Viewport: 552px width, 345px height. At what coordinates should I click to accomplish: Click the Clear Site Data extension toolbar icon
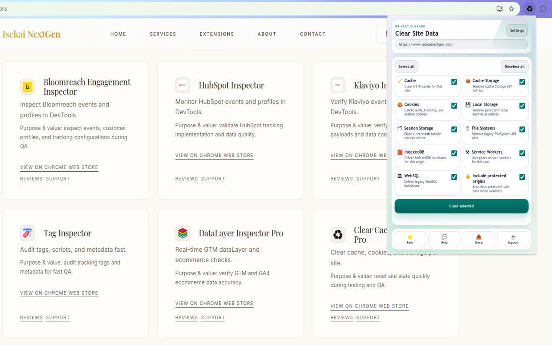(x=530, y=9)
